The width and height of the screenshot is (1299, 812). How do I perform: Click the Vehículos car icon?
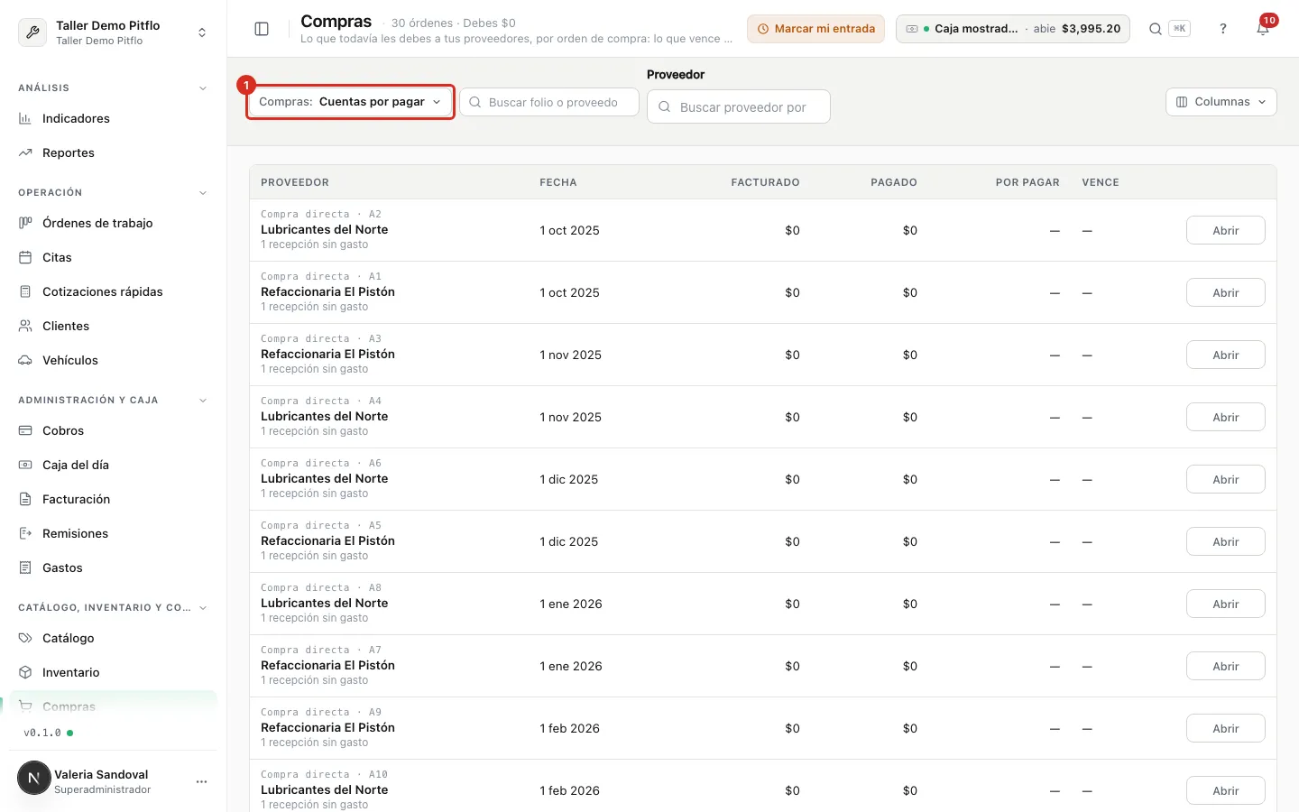coord(25,360)
